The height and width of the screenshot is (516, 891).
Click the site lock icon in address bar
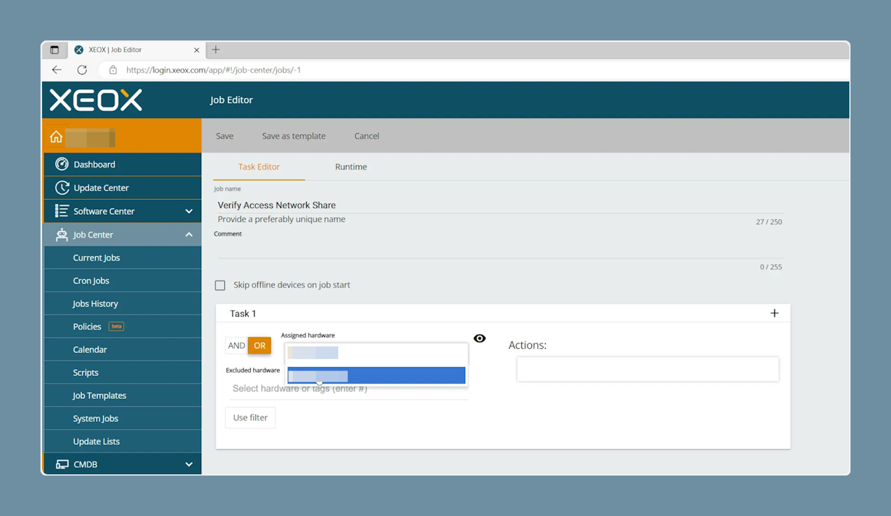pos(113,70)
